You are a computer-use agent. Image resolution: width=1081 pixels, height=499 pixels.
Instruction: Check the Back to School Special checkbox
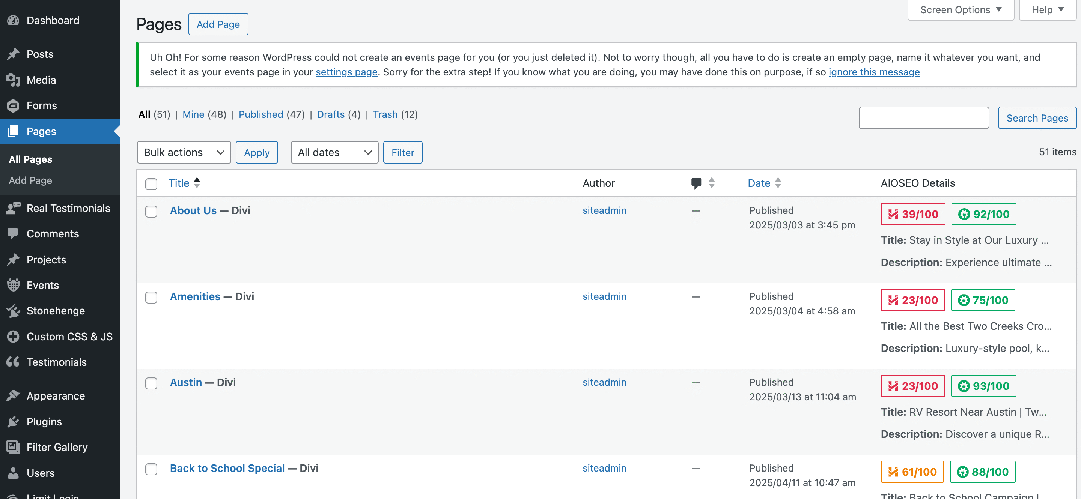(x=151, y=469)
